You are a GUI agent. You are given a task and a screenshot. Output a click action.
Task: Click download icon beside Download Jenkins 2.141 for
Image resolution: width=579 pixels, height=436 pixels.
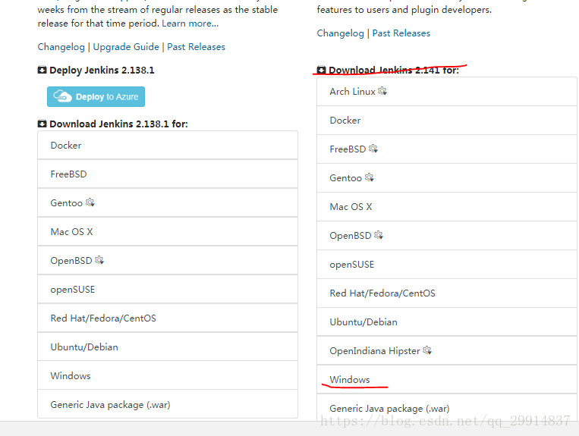click(321, 70)
